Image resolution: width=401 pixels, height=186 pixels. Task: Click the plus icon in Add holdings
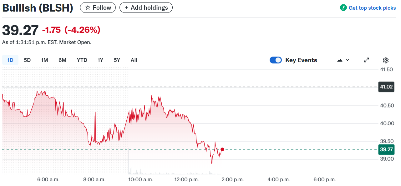pos(126,8)
